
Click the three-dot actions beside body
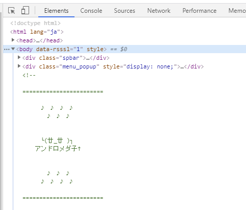7,50
